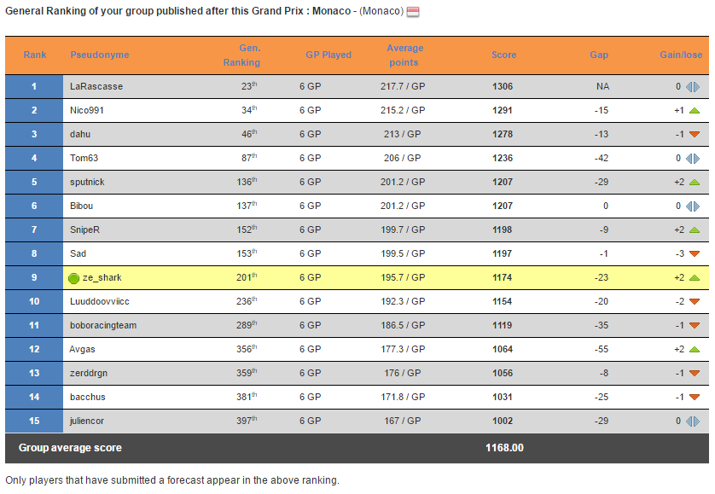The image size is (715, 494).
Task: Click the green up arrow in Avgas's row
Action: pos(694,350)
